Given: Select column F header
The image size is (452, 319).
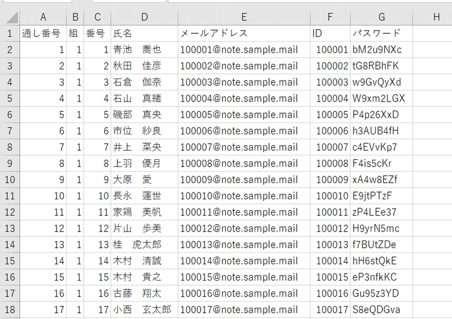Looking at the screenshot, I should pyautogui.click(x=331, y=17).
